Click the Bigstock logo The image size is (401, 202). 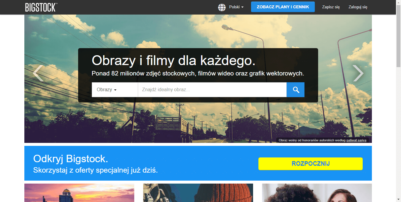coord(41,7)
